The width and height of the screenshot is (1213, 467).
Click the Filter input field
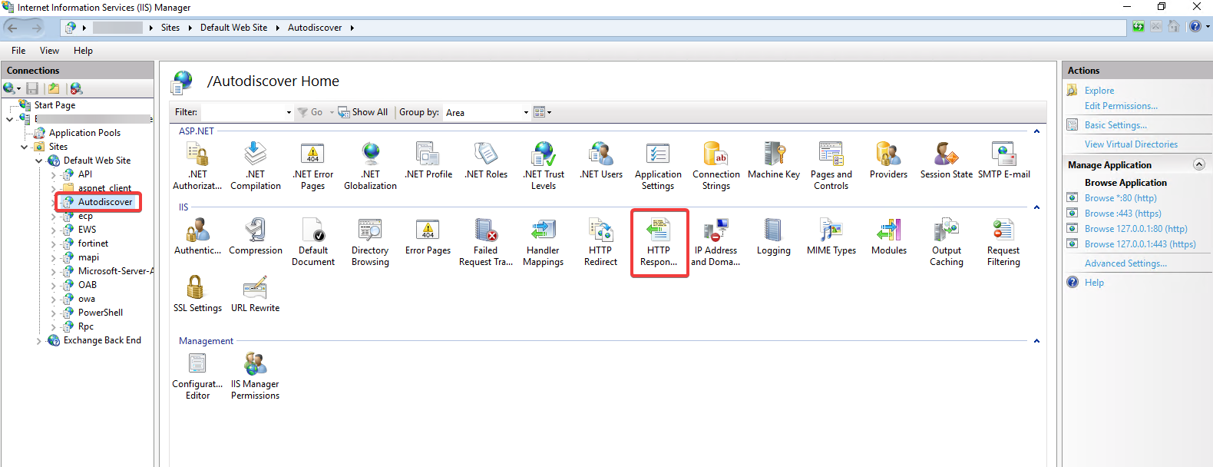click(242, 112)
